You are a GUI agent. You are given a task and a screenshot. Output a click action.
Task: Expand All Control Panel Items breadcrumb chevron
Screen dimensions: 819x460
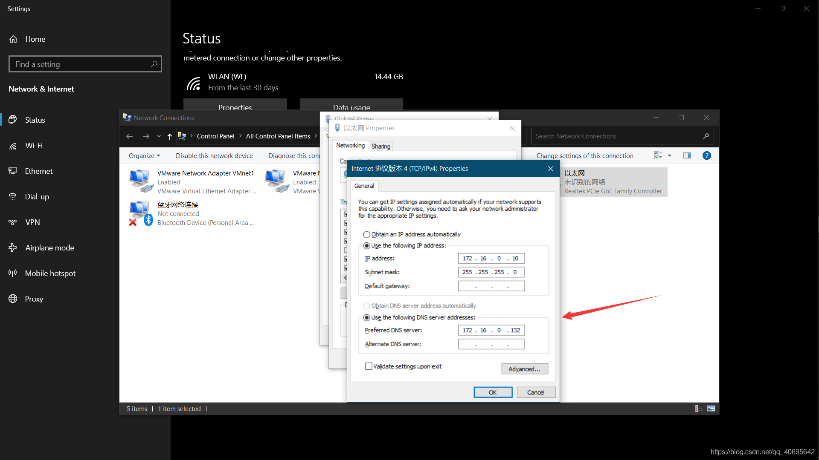[x=316, y=136]
